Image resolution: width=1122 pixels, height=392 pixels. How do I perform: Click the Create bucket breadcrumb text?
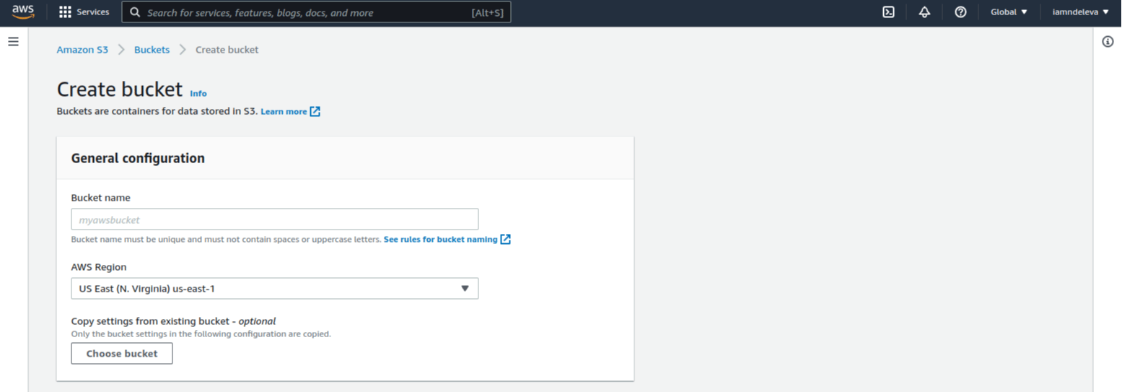coord(227,50)
